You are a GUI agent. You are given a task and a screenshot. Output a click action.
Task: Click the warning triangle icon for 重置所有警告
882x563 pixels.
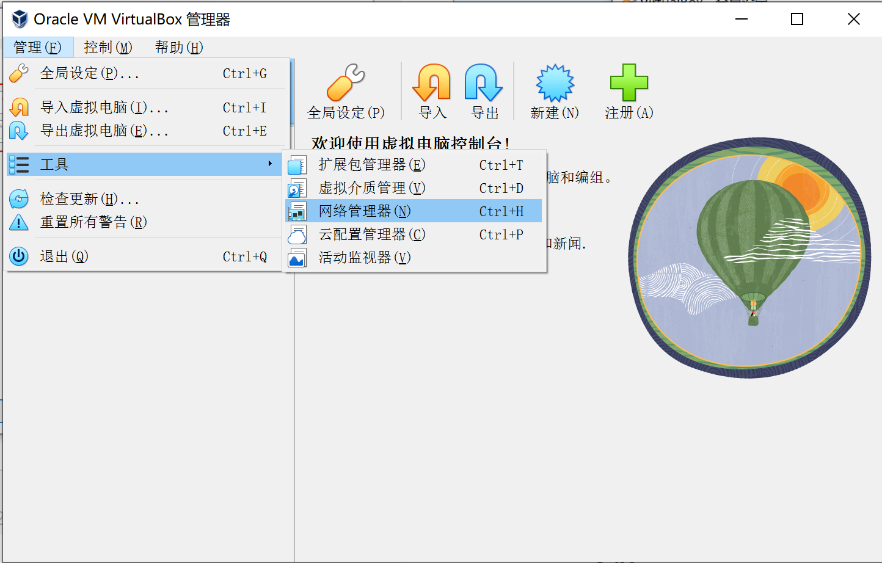tap(19, 222)
